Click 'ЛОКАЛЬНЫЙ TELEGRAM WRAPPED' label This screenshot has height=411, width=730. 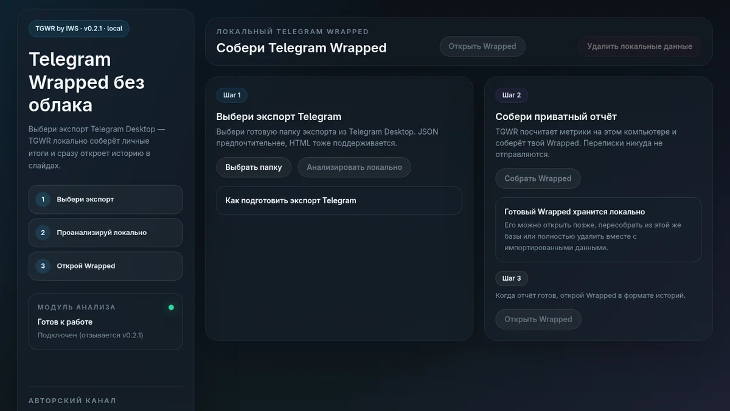pos(293,32)
